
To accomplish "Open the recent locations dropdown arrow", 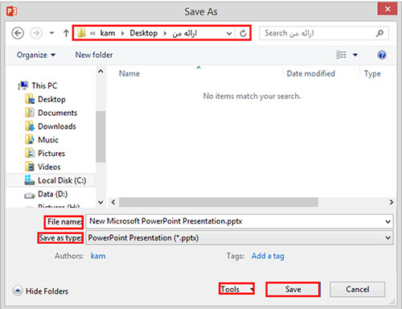I will click(x=51, y=33).
